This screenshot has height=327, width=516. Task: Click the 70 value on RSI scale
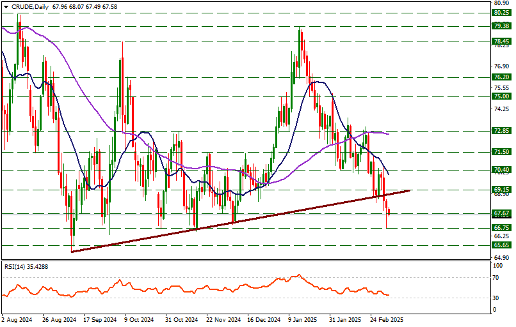click(x=497, y=278)
